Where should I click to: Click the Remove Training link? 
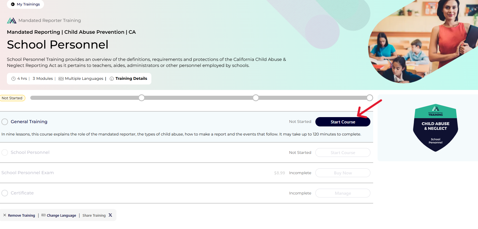21,216
